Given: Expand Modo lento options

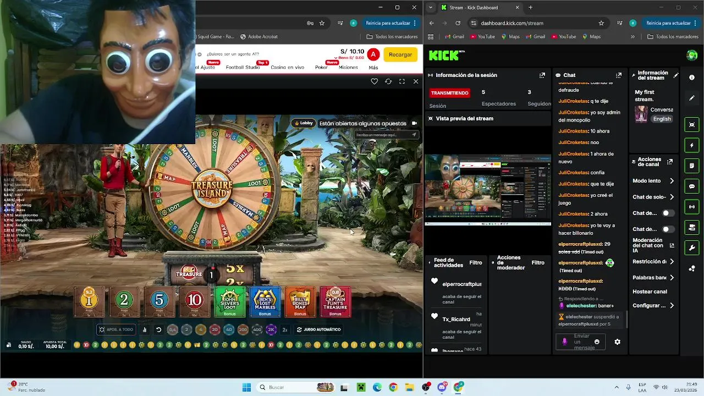Looking at the screenshot, I should [x=672, y=181].
